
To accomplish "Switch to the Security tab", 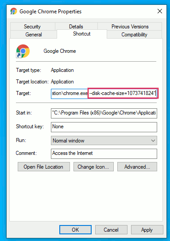I will click(x=33, y=27).
